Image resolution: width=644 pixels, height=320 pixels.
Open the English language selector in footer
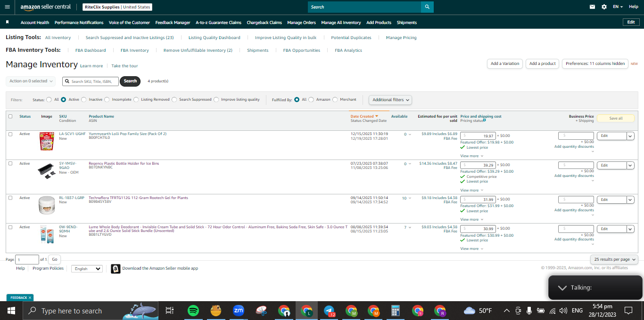[87, 269]
